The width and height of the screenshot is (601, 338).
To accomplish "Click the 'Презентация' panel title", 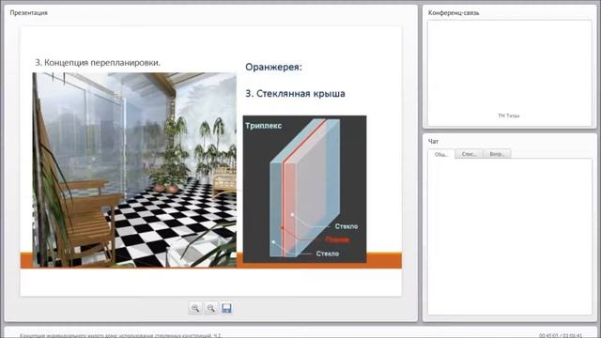I will coord(29,12).
